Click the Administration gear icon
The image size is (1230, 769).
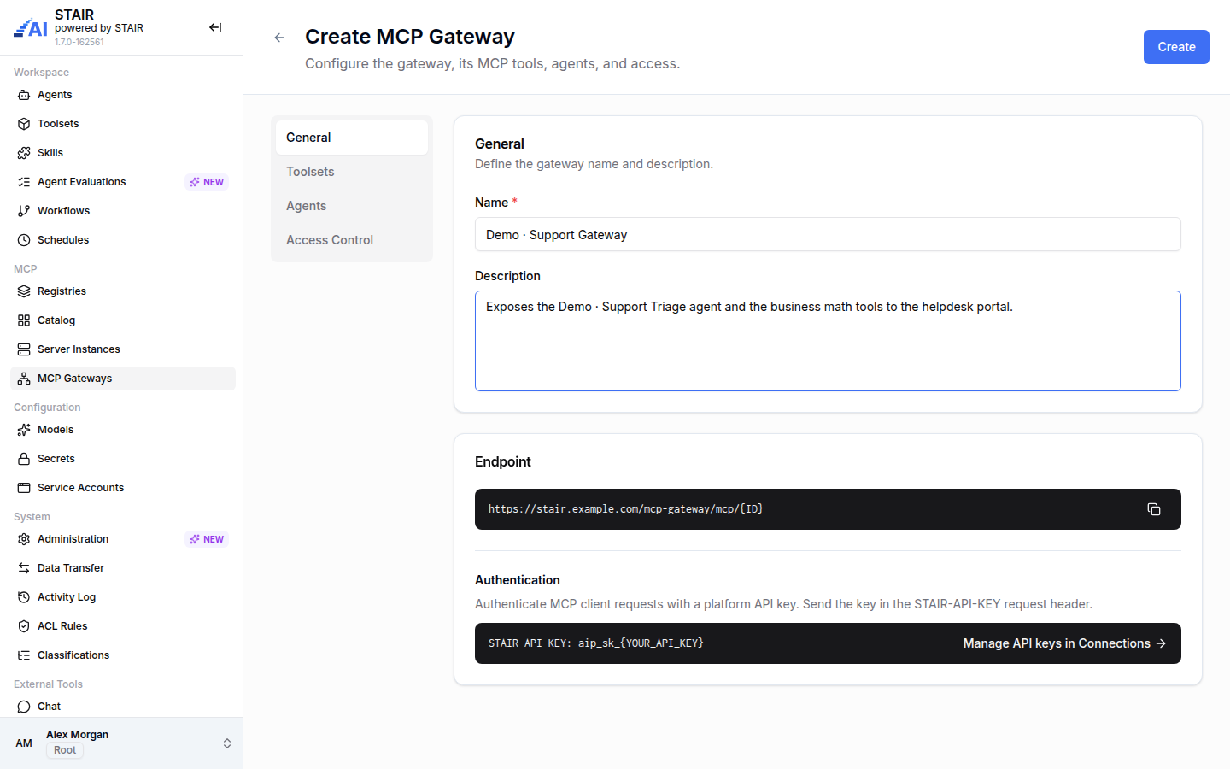[x=24, y=539]
